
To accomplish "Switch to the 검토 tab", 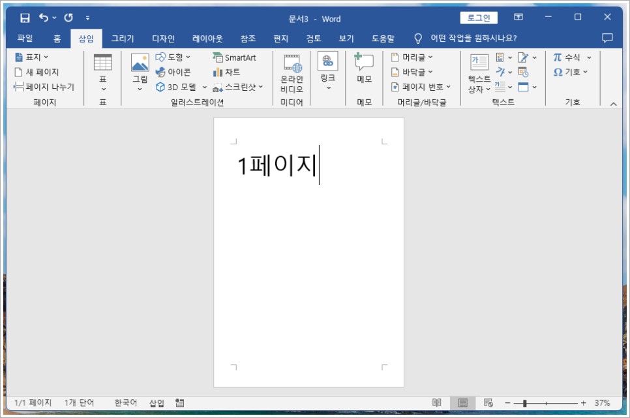I will [314, 39].
